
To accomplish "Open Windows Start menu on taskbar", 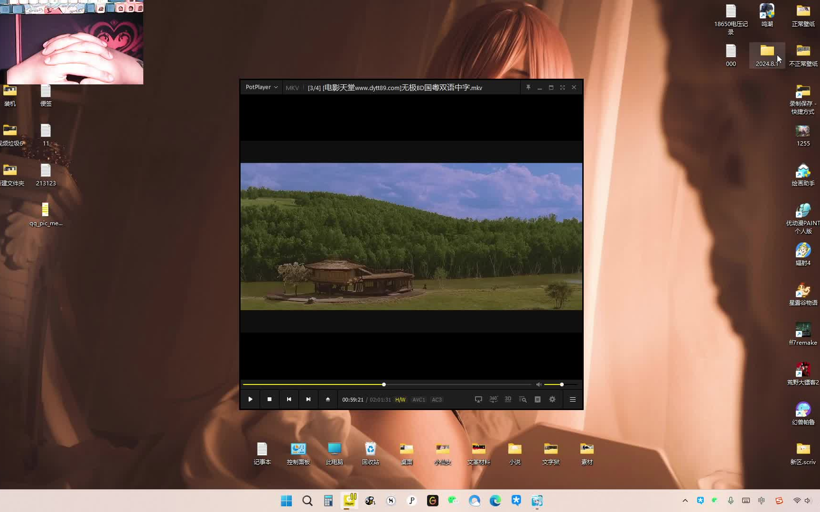I will coord(286,501).
